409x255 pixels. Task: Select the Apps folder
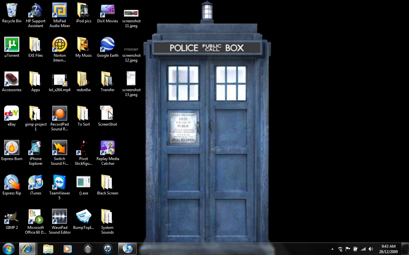coord(35,79)
